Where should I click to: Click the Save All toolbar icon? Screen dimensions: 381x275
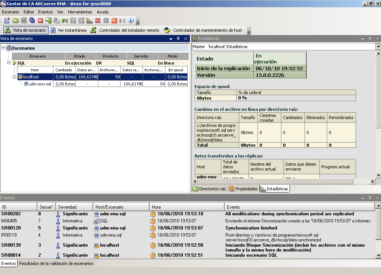(32, 21)
